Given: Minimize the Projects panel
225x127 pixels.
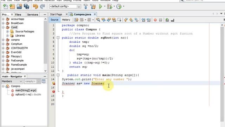Looking at the screenshot, I should tap(45, 14).
